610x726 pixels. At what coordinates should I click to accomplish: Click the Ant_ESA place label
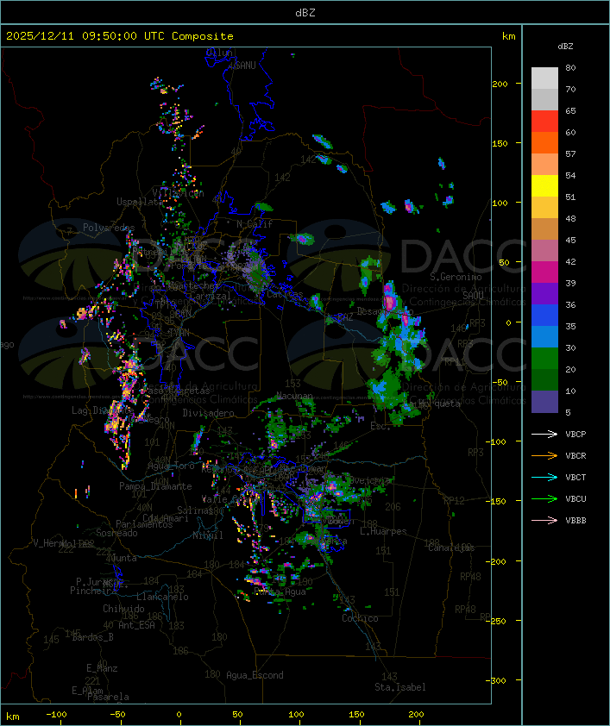[x=136, y=625]
